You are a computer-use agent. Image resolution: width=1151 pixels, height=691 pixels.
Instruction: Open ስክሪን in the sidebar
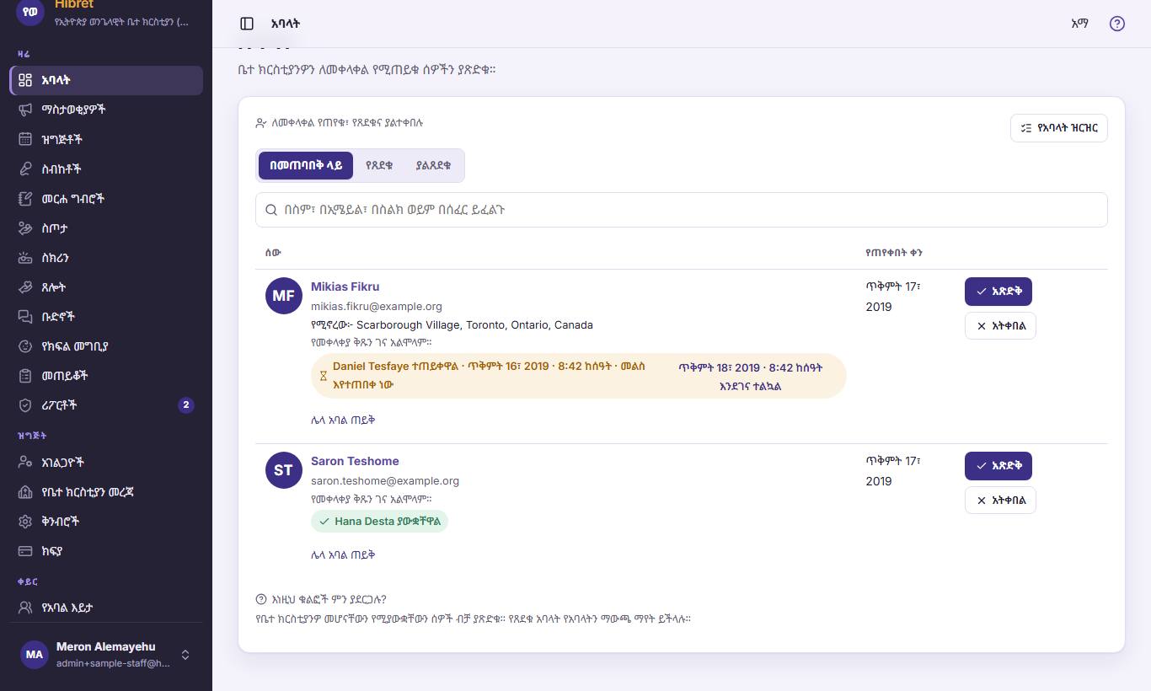(x=106, y=258)
